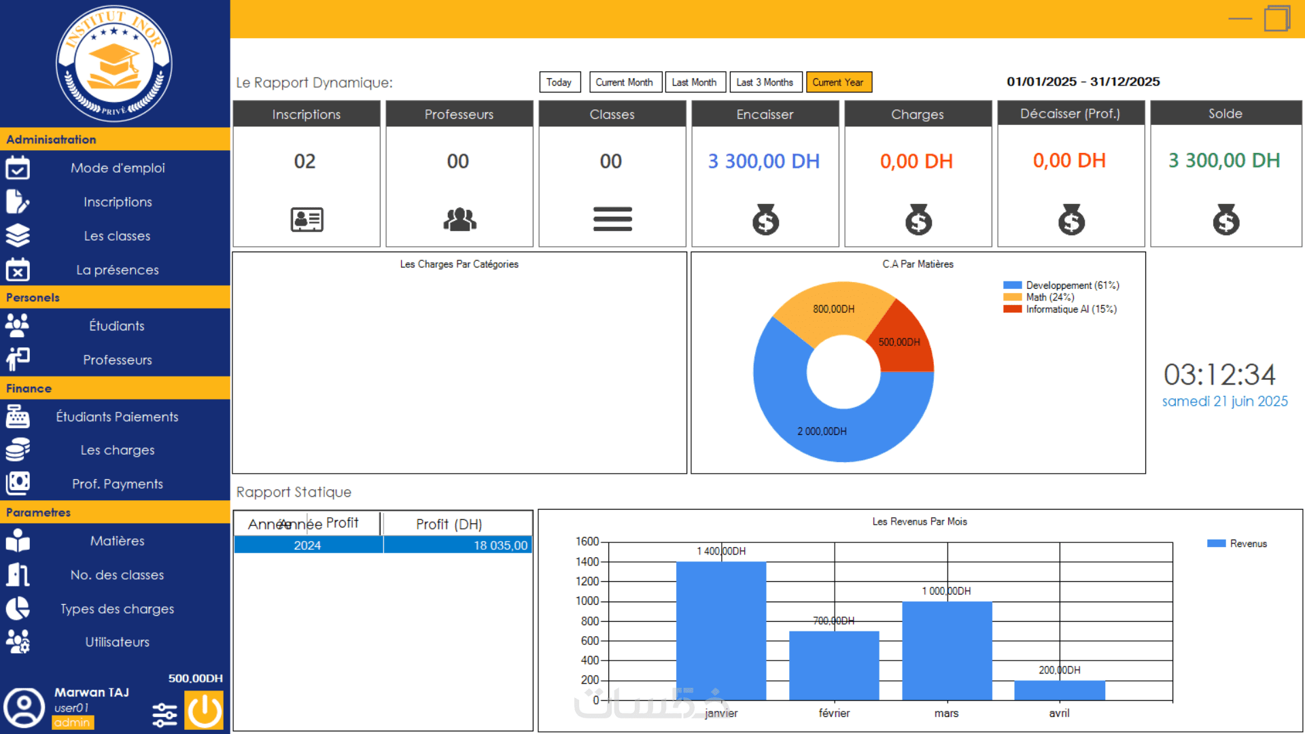The image size is (1305, 734).
Task: Click the blue Developpement legend swatch
Action: pos(1012,285)
